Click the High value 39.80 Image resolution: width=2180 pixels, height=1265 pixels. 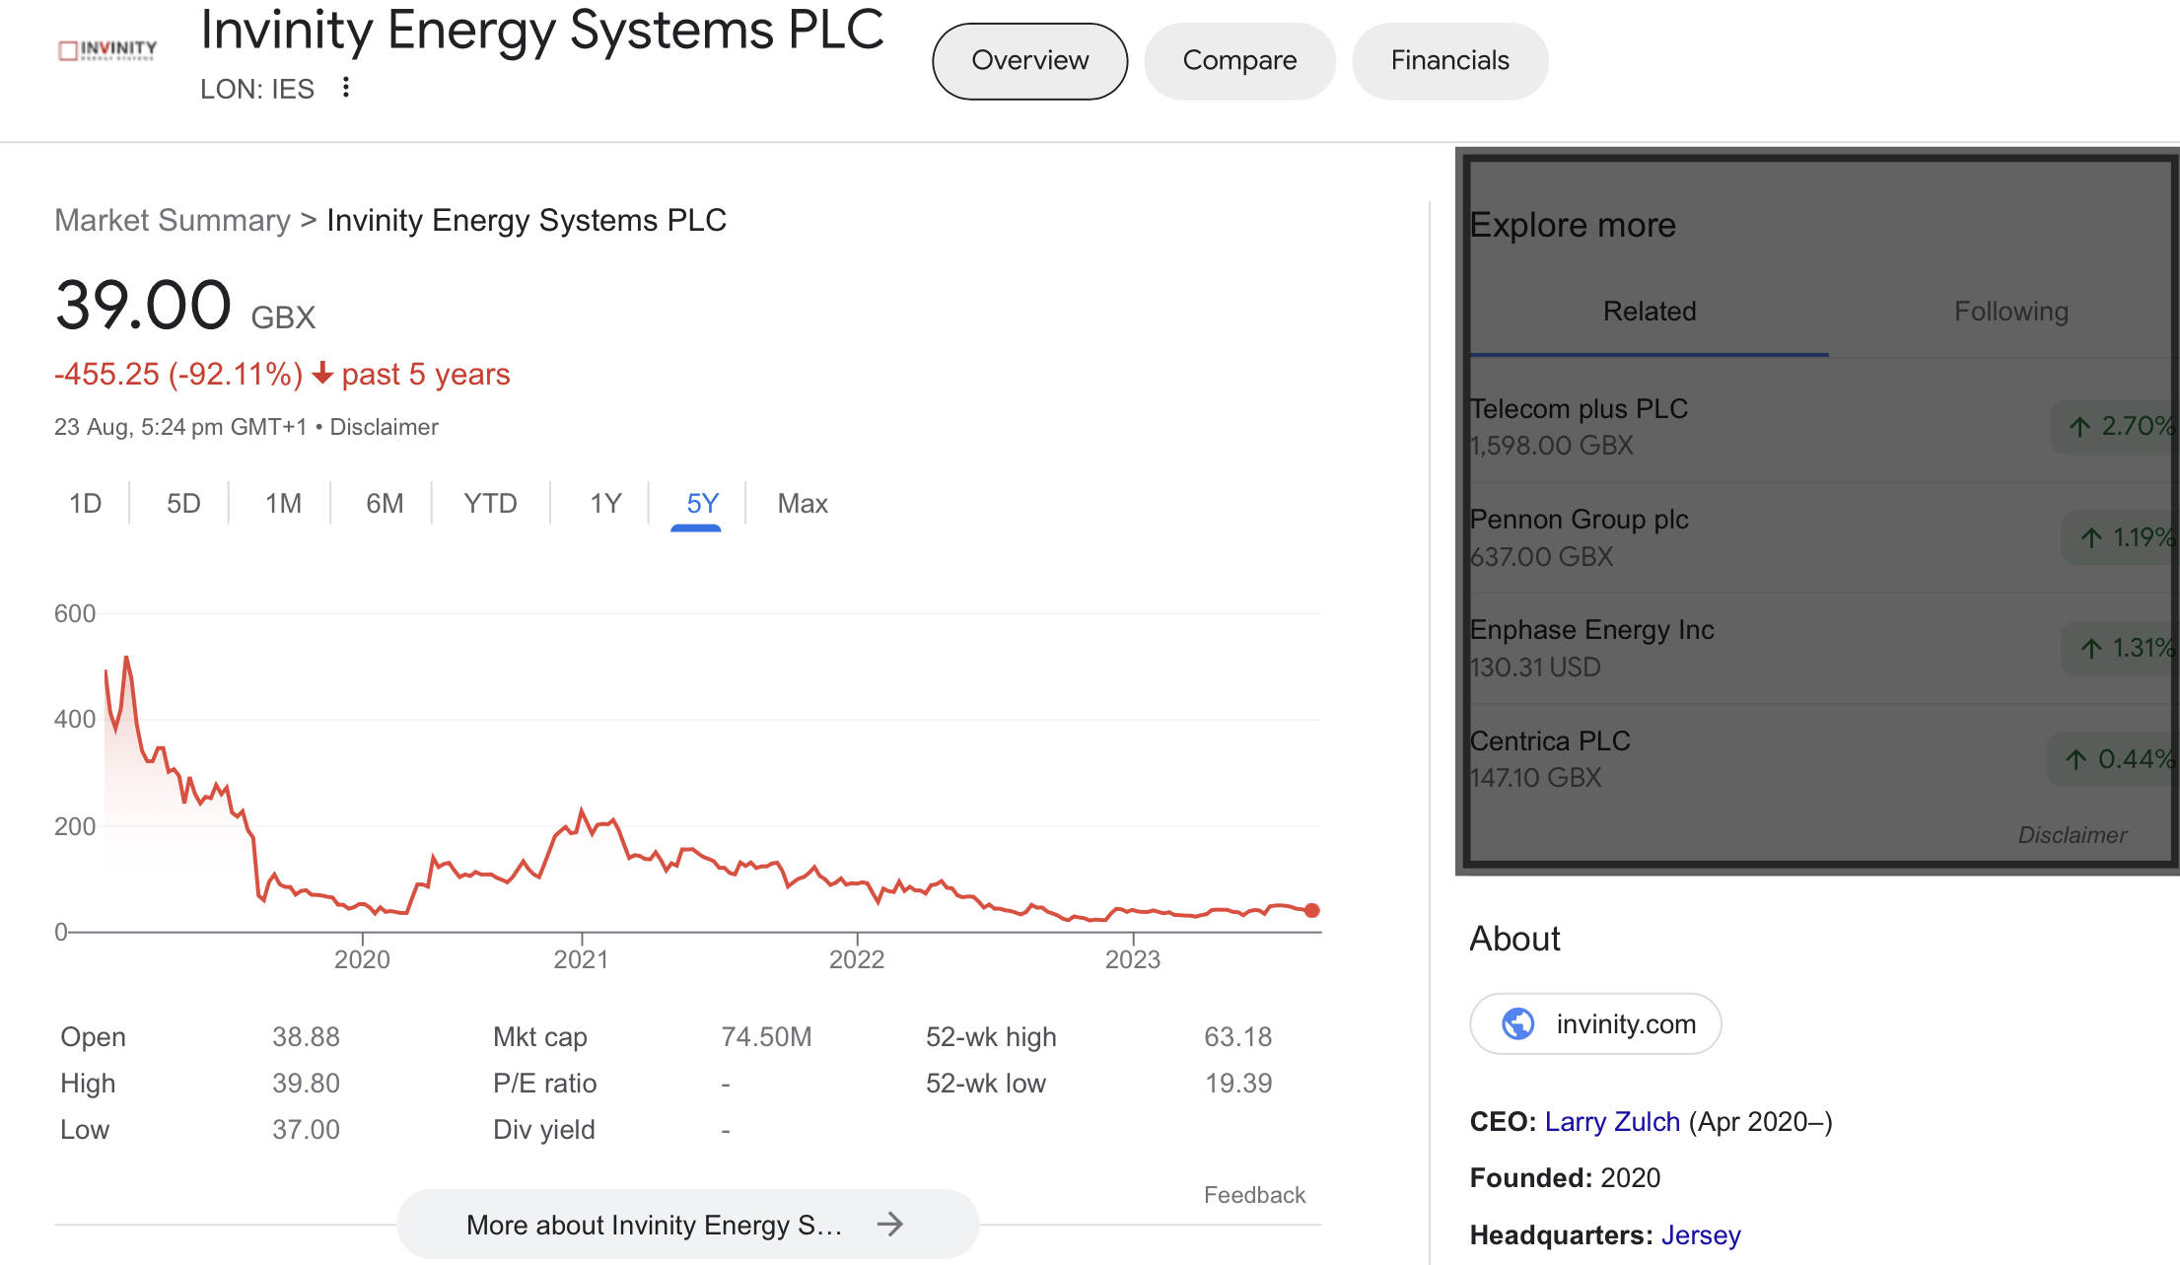tap(306, 1084)
